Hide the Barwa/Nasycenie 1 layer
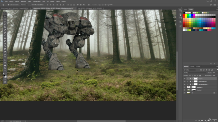Screen dimensions: 218x122 pyautogui.click(x=185, y=84)
